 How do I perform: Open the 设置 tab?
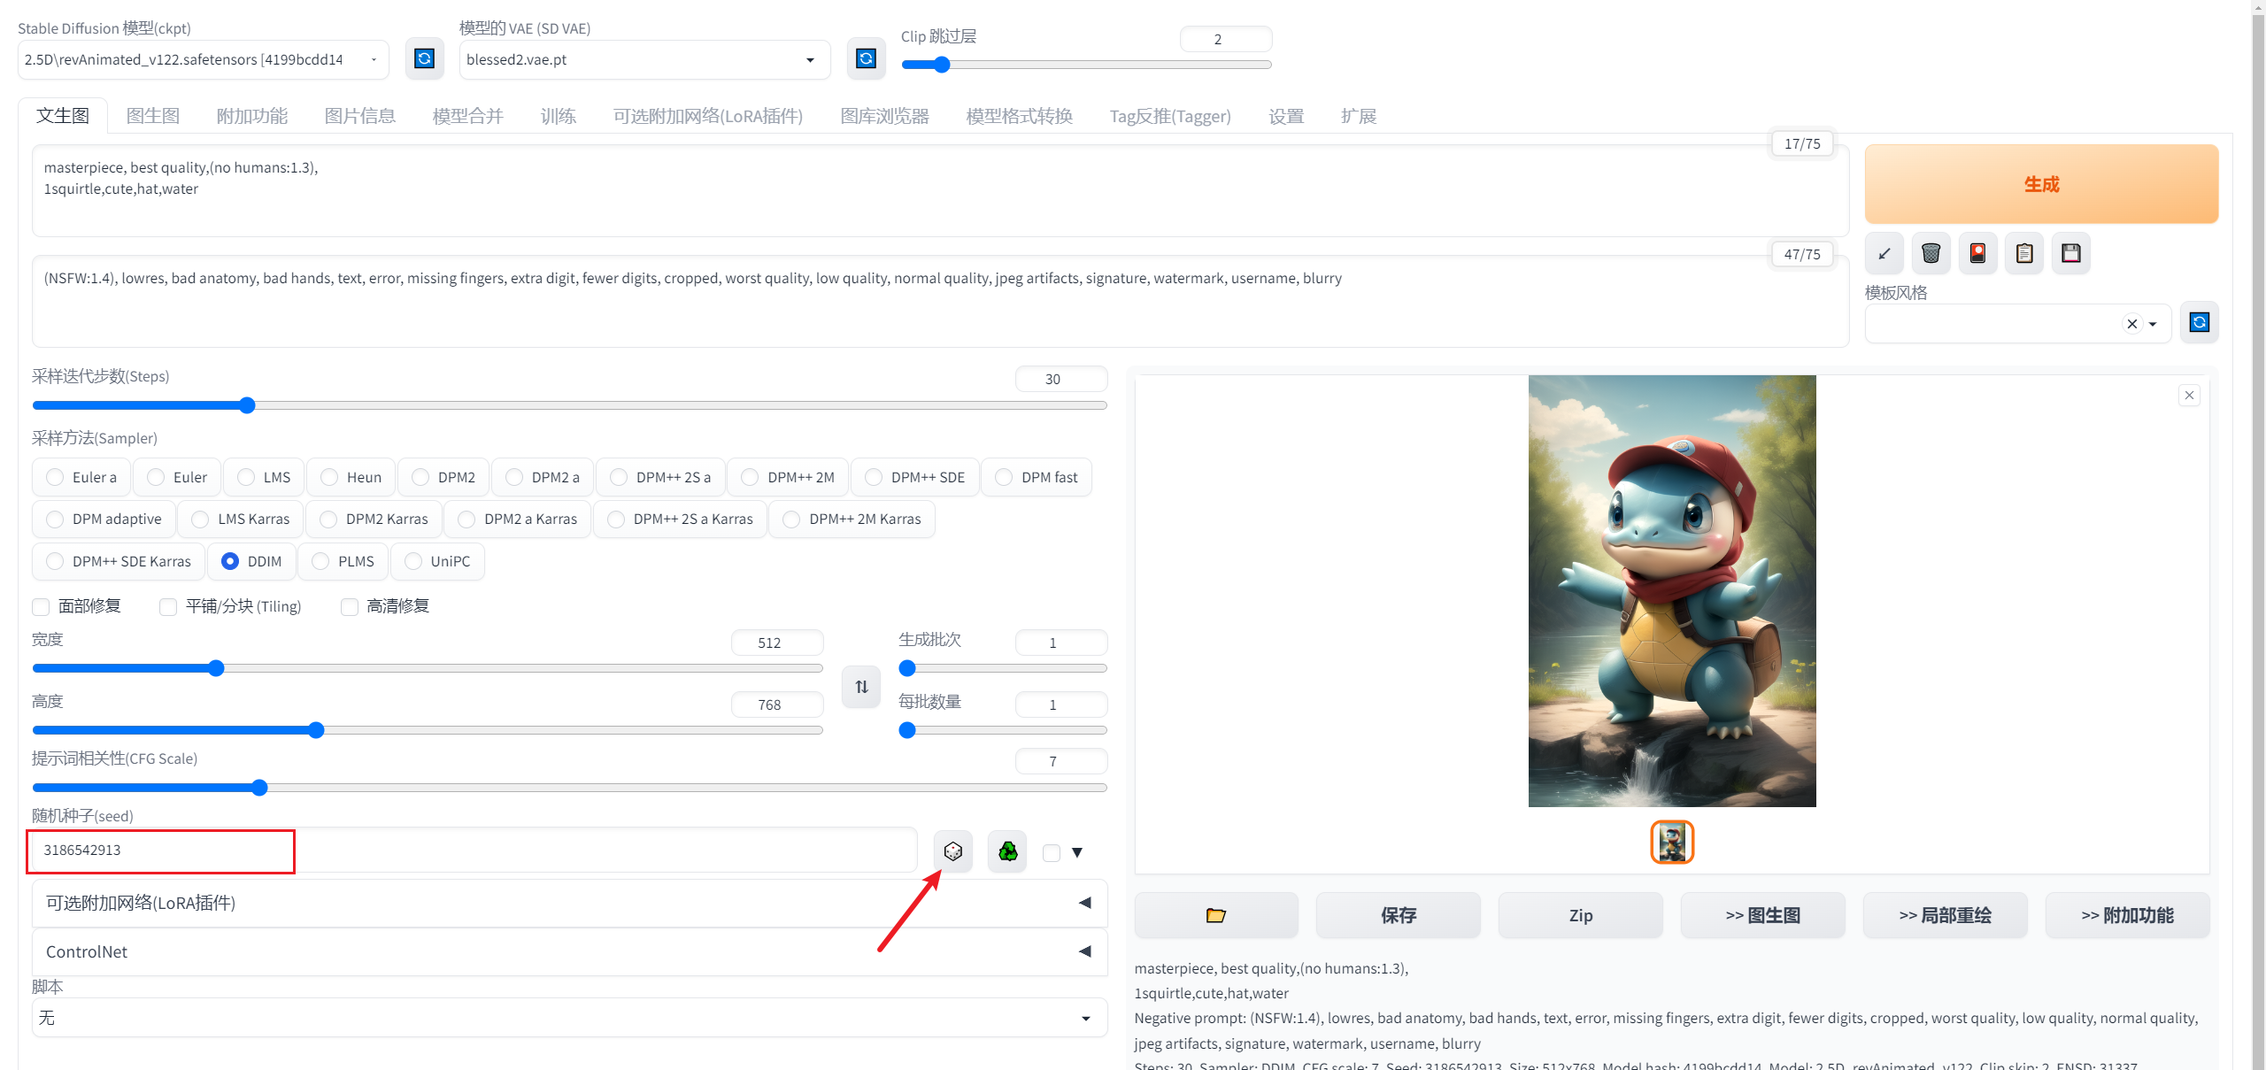1286,116
